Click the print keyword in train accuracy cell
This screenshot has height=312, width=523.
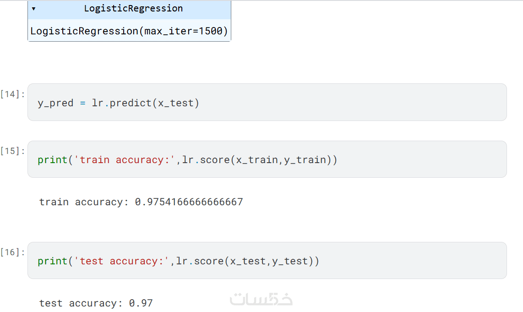tap(53, 160)
